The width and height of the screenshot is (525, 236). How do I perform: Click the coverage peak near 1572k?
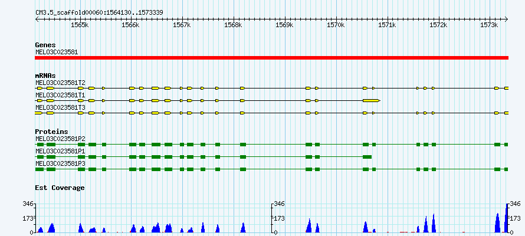tap(434, 223)
